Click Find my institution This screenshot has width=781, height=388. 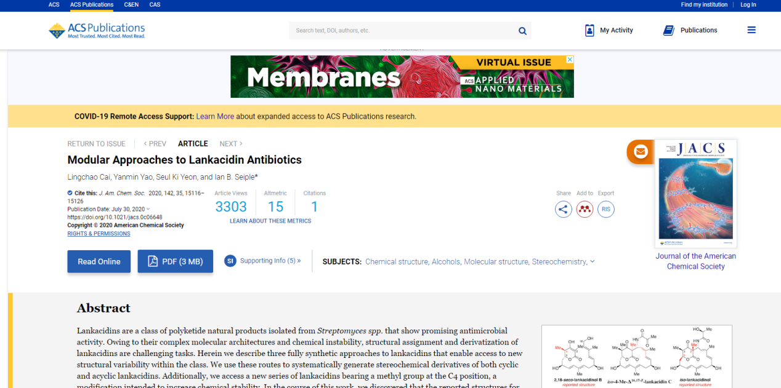click(x=704, y=5)
